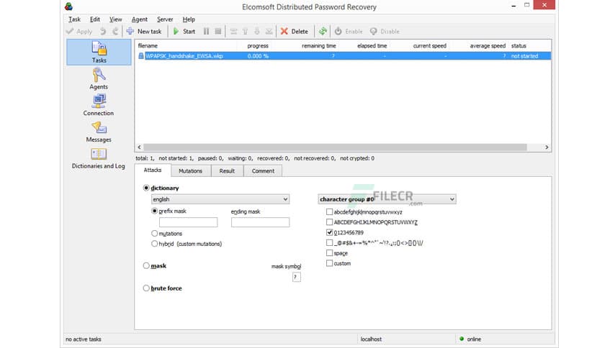602x348 pixels.
Task: Click the move-to-bottom icon in toolbar
Action: coord(269,32)
